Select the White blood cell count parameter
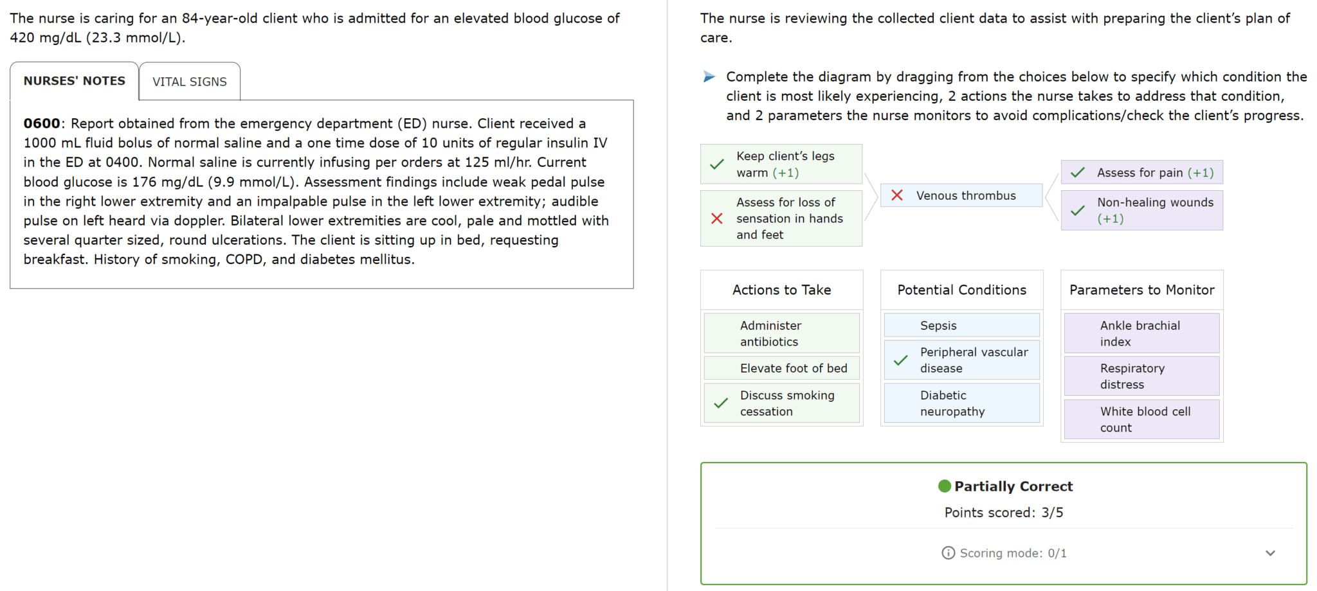Screen dimensions: 1317x591 point(1141,419)
